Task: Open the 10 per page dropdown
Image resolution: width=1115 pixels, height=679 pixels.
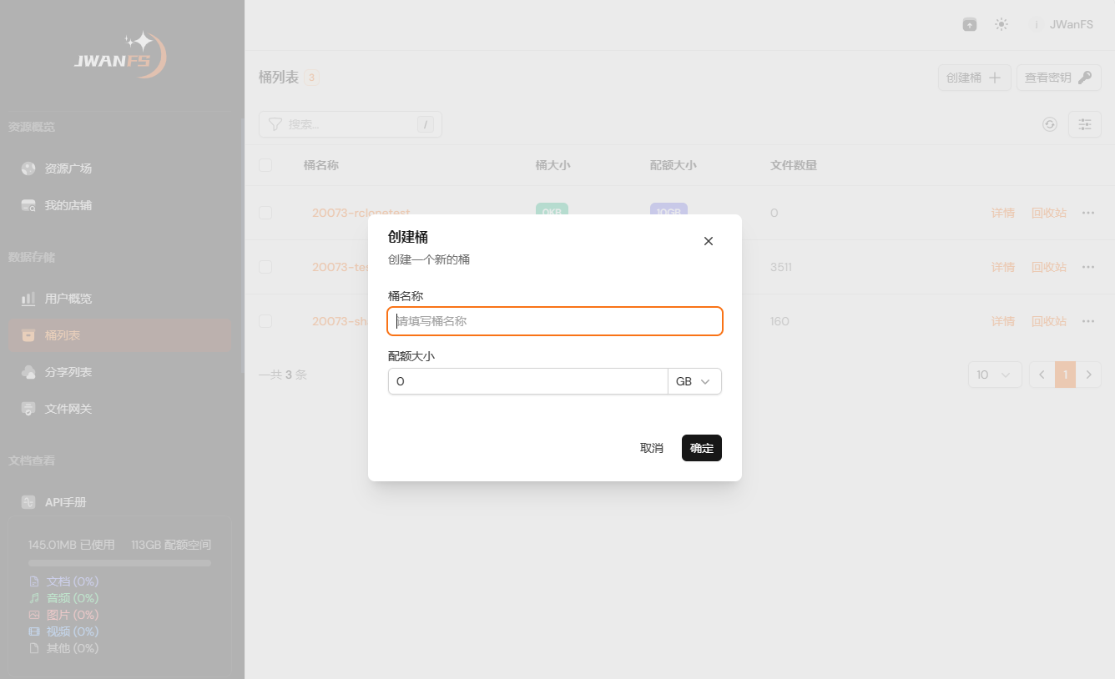Action: [x=995, y=375]
